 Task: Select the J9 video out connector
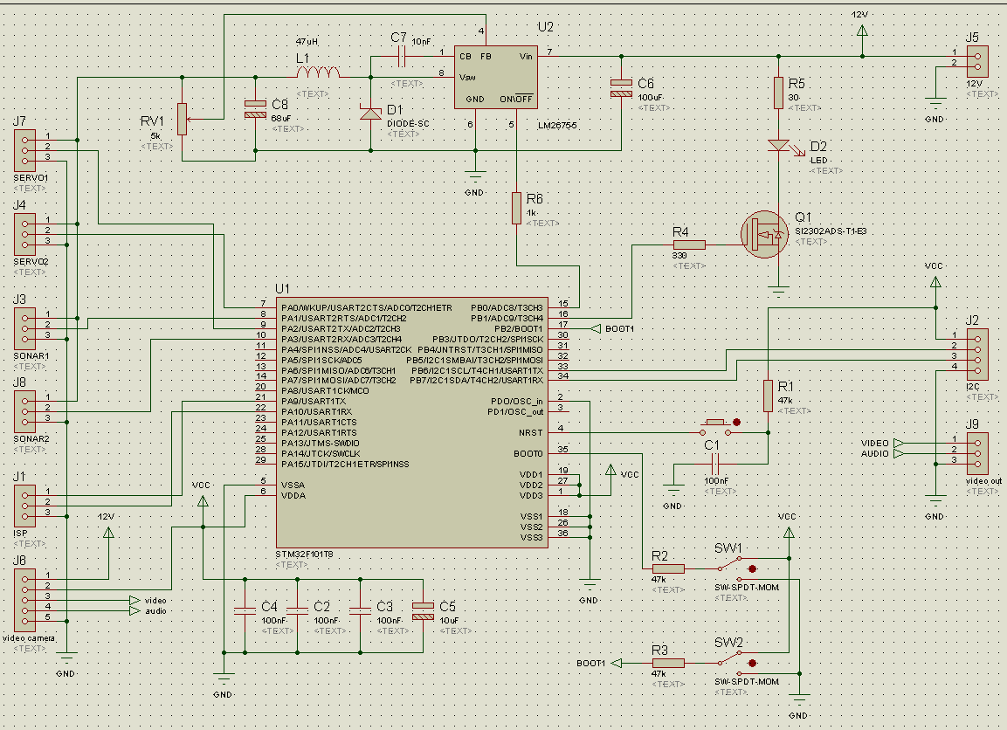tap(977, 449)
